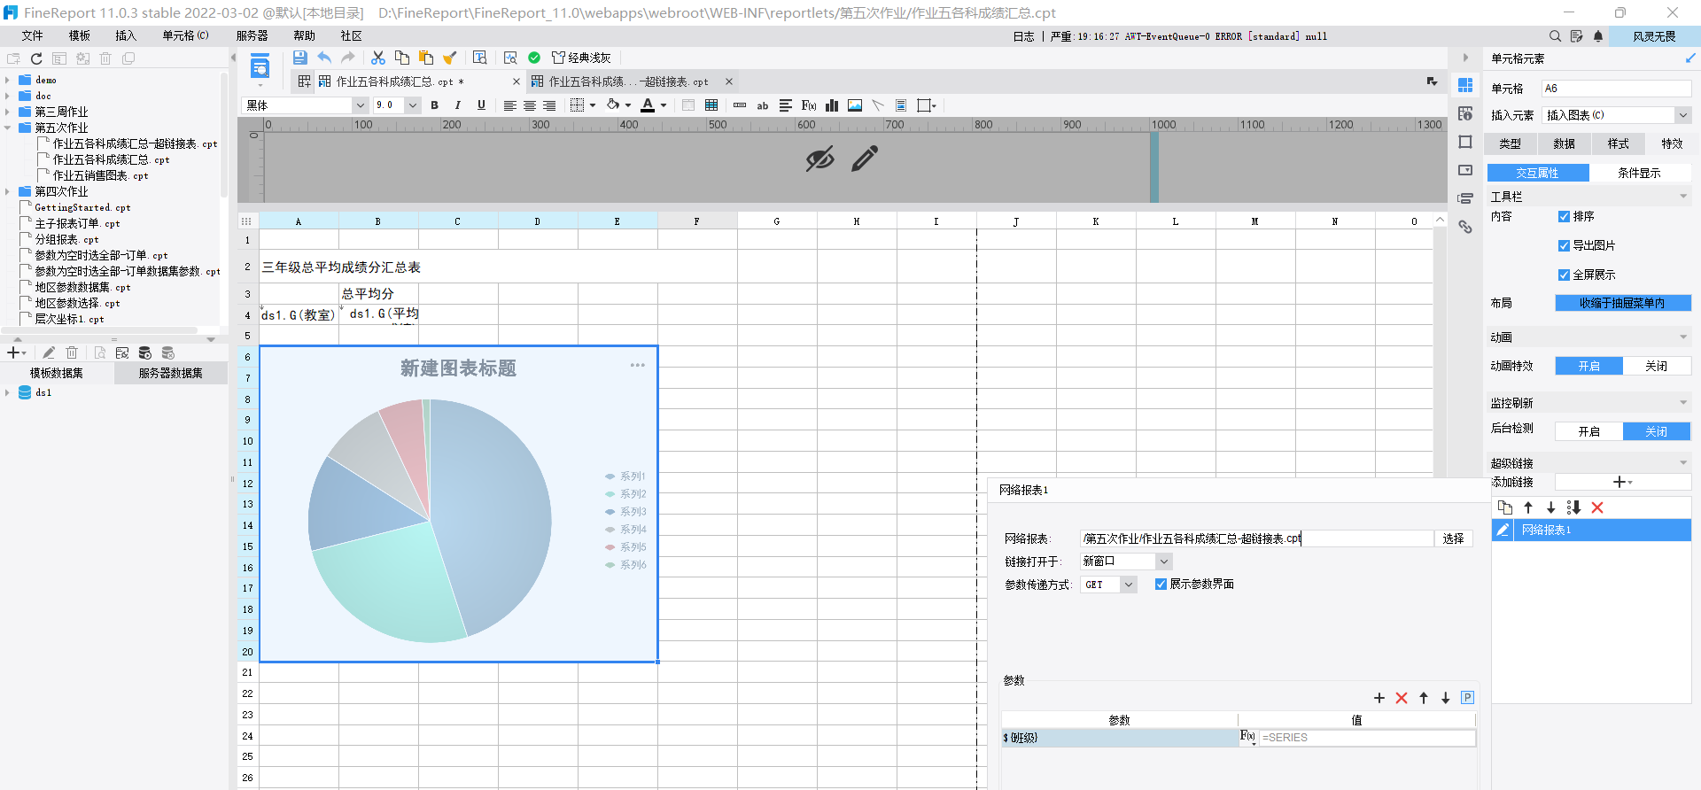Collapse the 第五次作业 folder
This screenshot has height=790, width=1701.
click(x=8, y=128)
